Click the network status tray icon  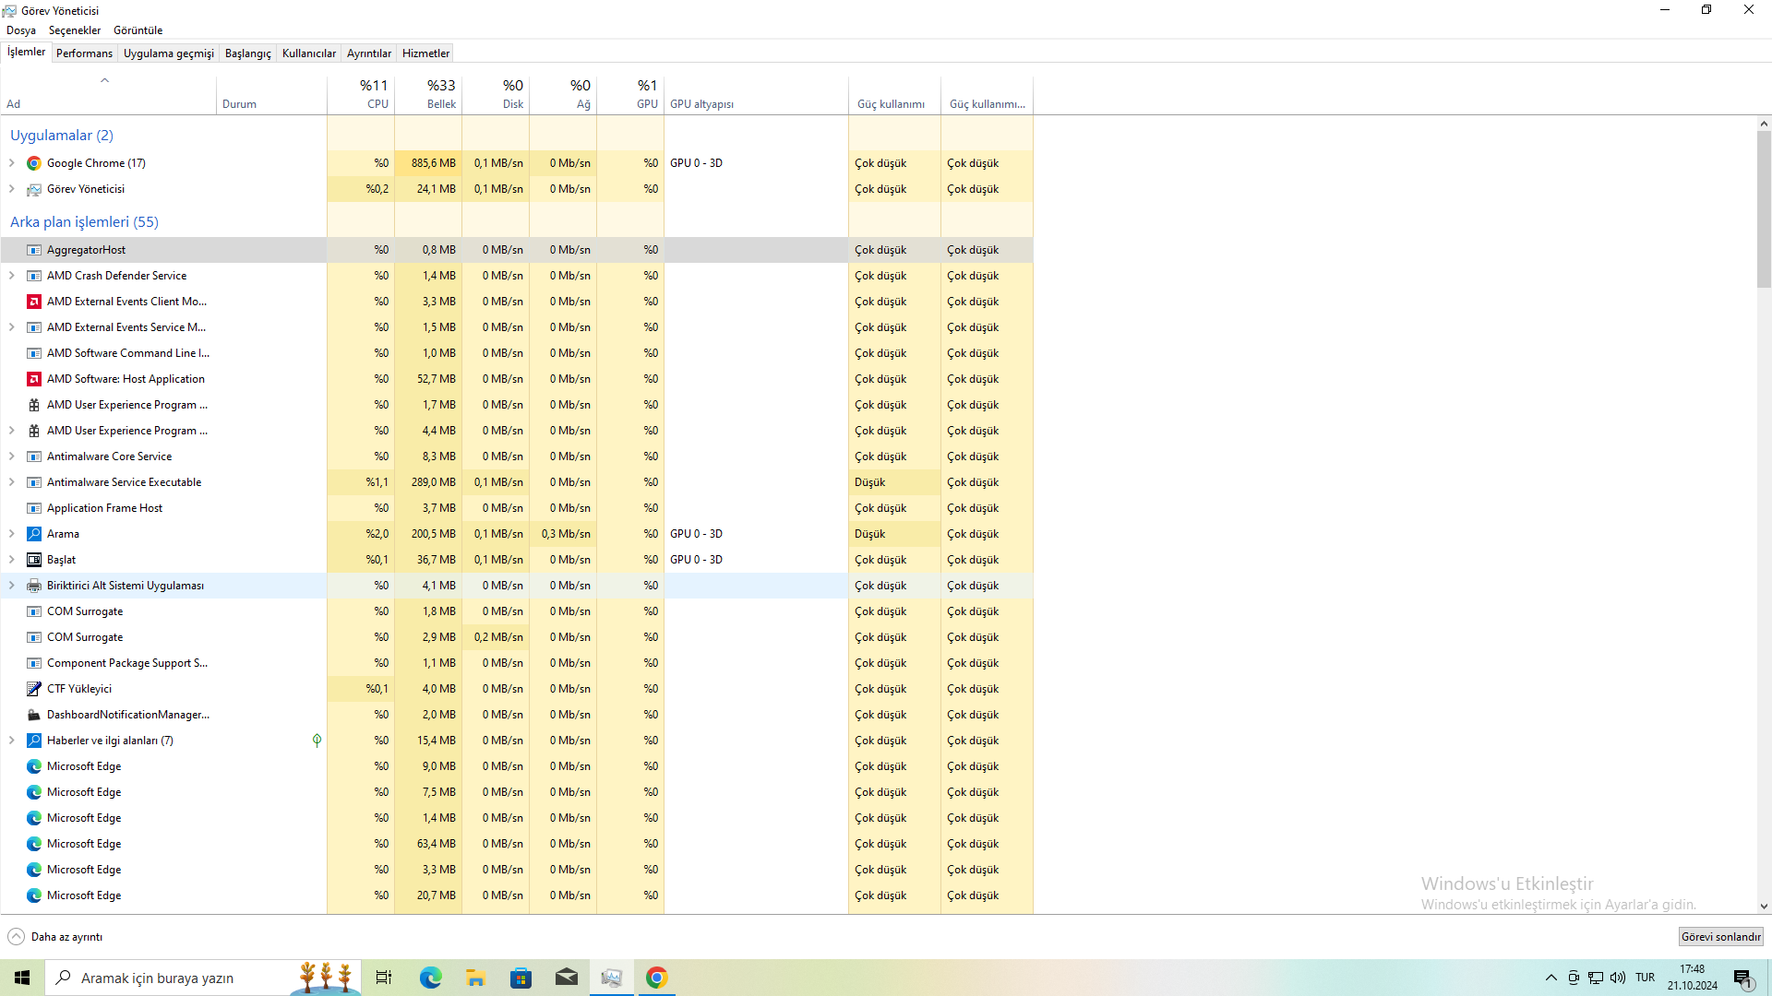pos(1596,978)
